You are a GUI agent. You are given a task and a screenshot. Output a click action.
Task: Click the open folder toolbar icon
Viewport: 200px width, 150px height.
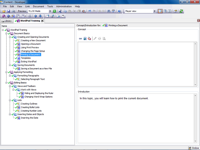(4, 11)
